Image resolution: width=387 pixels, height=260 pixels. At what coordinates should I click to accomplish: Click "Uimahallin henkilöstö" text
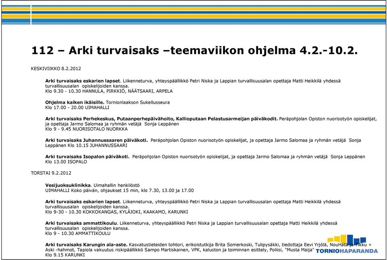click(x=117, y=185)
